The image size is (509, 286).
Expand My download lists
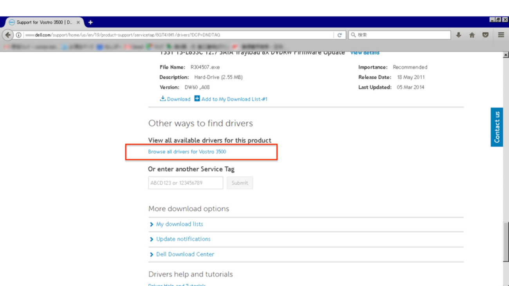179,224
